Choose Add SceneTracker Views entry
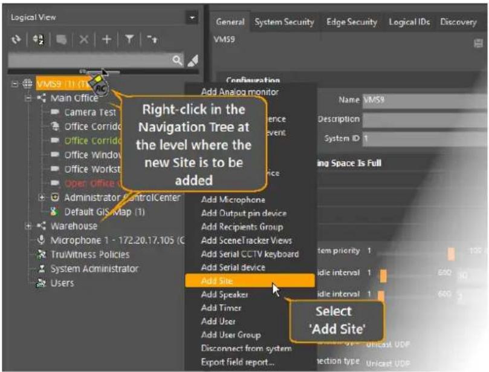The height and width of the screenshot is (372, 489). click(247, 240)
